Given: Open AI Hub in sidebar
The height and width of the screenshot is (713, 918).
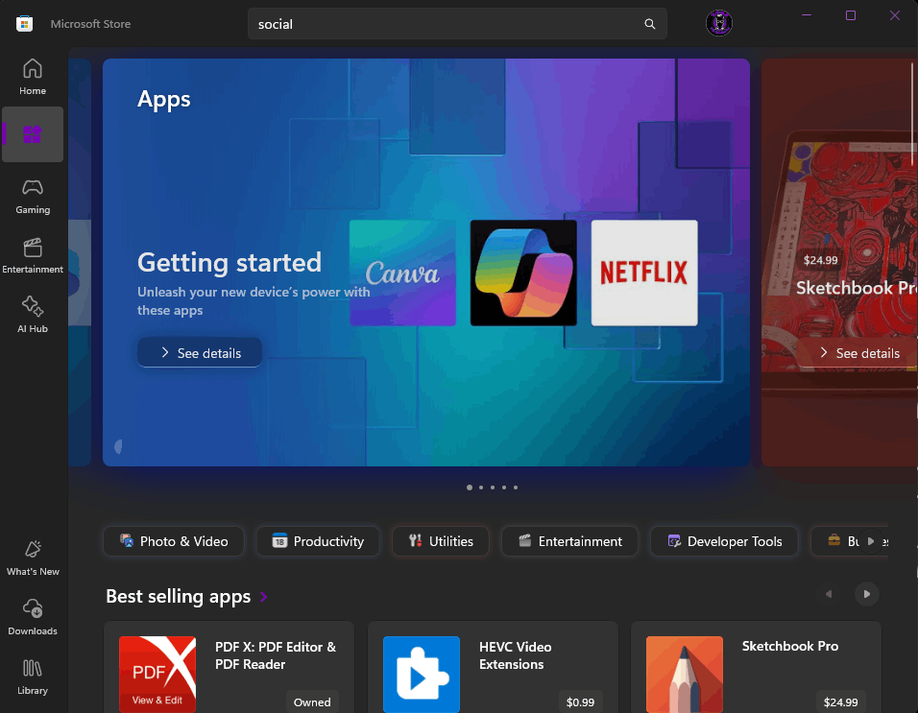Looking at the screenshot, I should click(x=33, y=315).
